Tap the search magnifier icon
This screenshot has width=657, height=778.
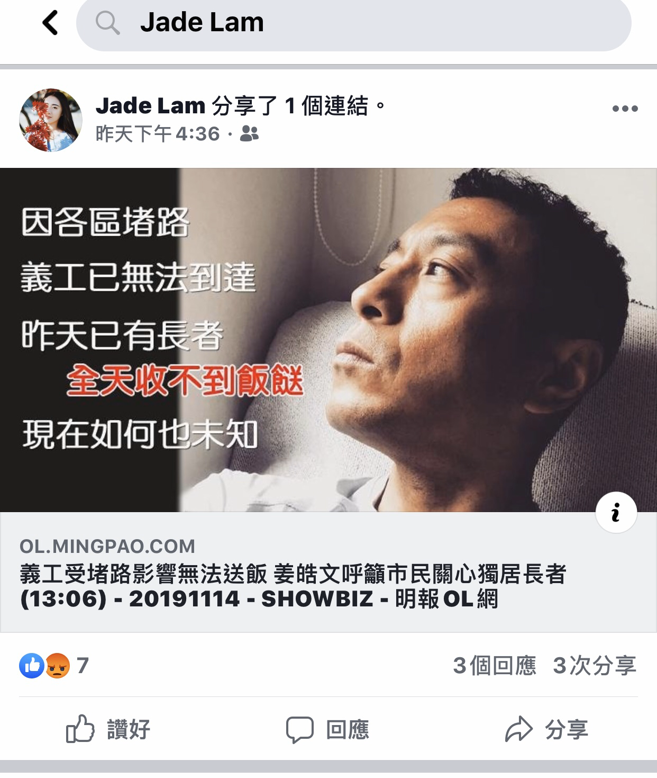[107, 23]
